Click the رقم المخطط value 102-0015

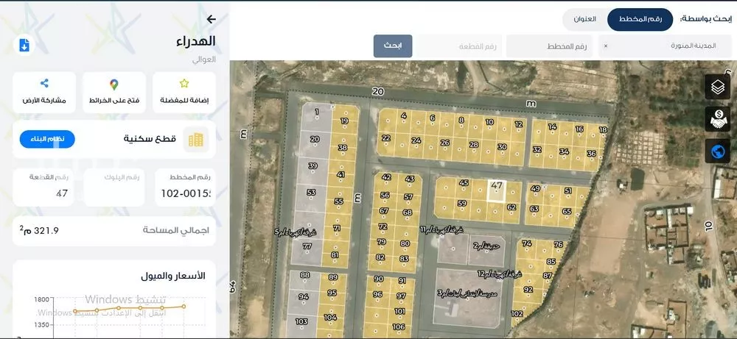[x=186, y=193]
